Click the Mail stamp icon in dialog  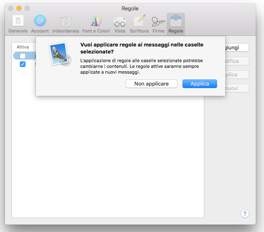click(x=60, y=53)
